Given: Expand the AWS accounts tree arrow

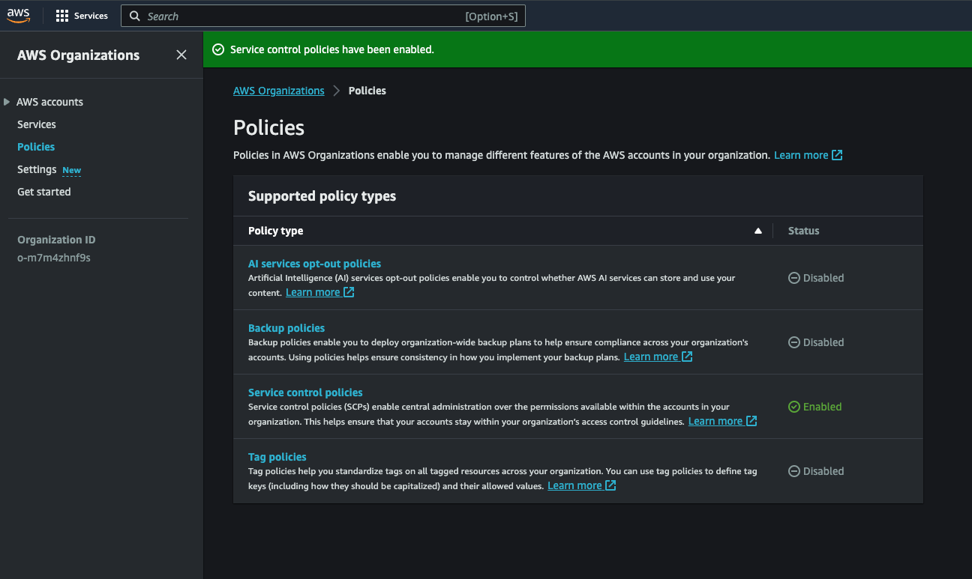Looking at the screenshot, I should [x=7, y=102].
